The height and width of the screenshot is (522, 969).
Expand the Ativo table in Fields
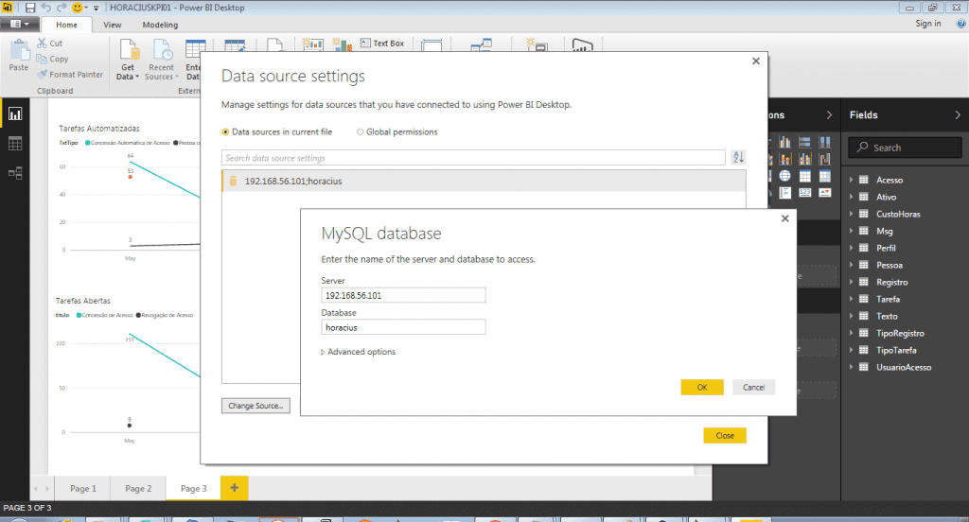click(851, 197)
